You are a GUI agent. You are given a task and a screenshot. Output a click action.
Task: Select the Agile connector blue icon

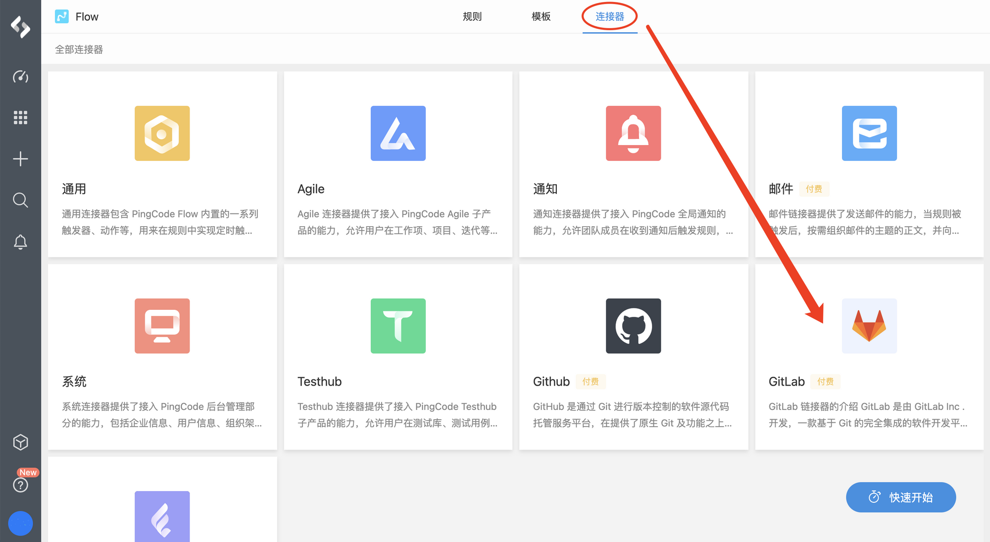coord(398,133)
